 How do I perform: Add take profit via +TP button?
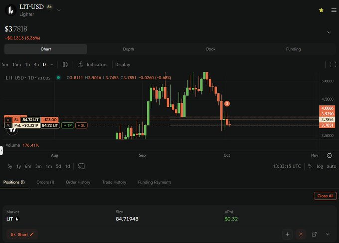click(68, 125)
